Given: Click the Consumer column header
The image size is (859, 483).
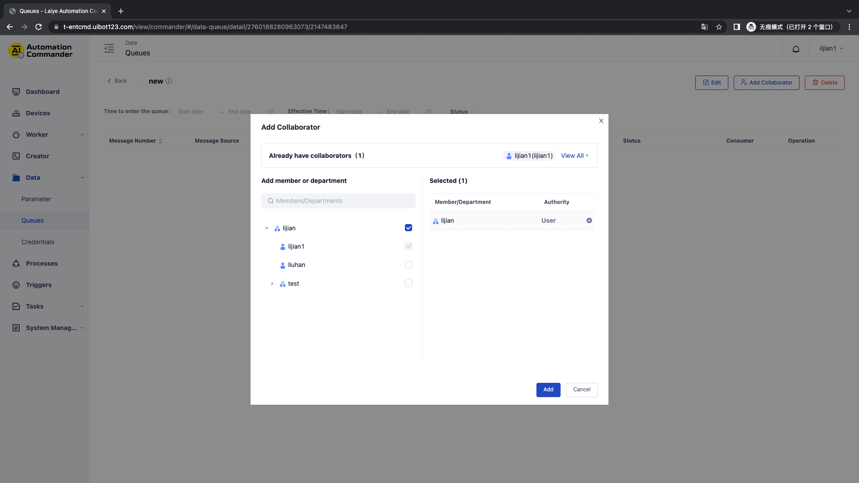Looking at the screenshot, I should (740, 141).
